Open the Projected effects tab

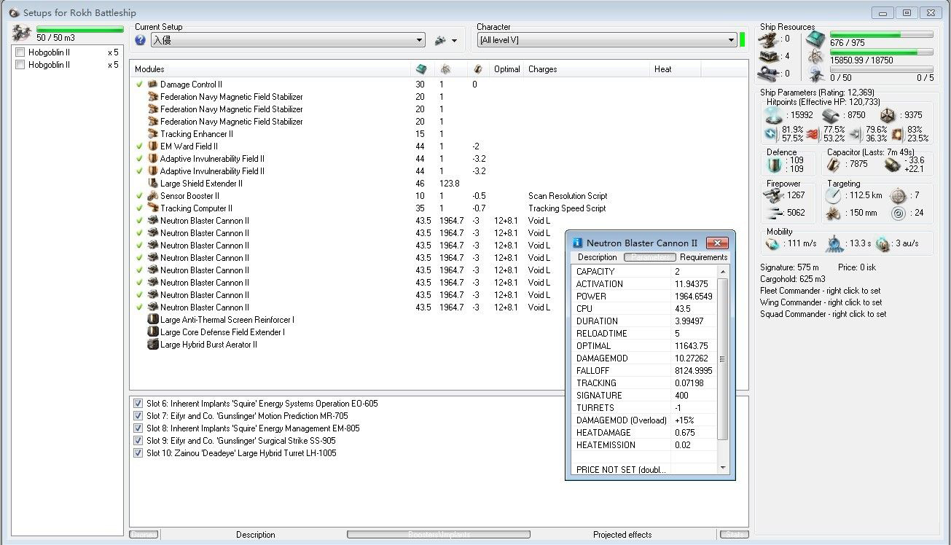(x=622, y=535)
